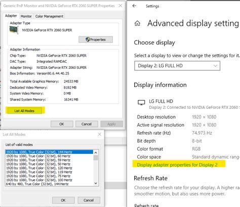Close the adapter Properties dialog
This screenshot has height=207, width=240.
(x=121, y=6)
